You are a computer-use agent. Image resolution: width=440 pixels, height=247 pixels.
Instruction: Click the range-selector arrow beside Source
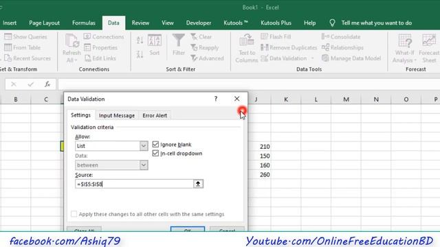[198, 184]
